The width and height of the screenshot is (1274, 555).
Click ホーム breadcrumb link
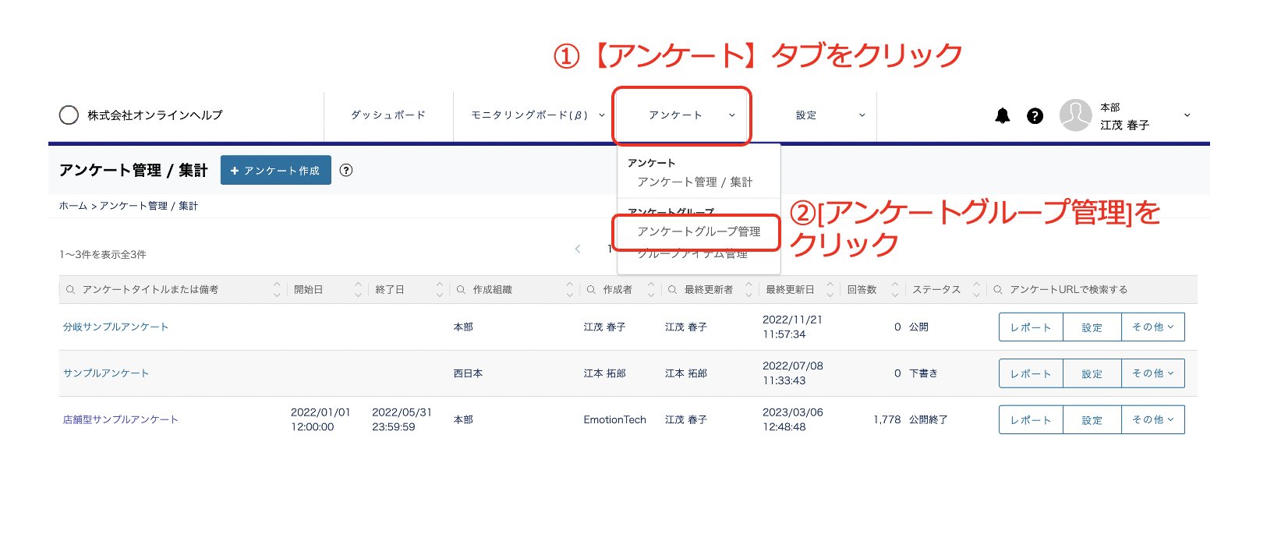73,206
